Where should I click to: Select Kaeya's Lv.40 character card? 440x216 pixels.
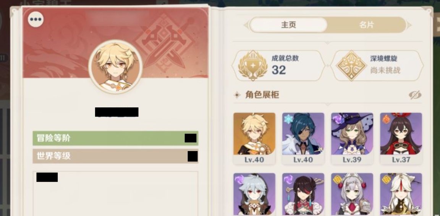tap(303, 138)
